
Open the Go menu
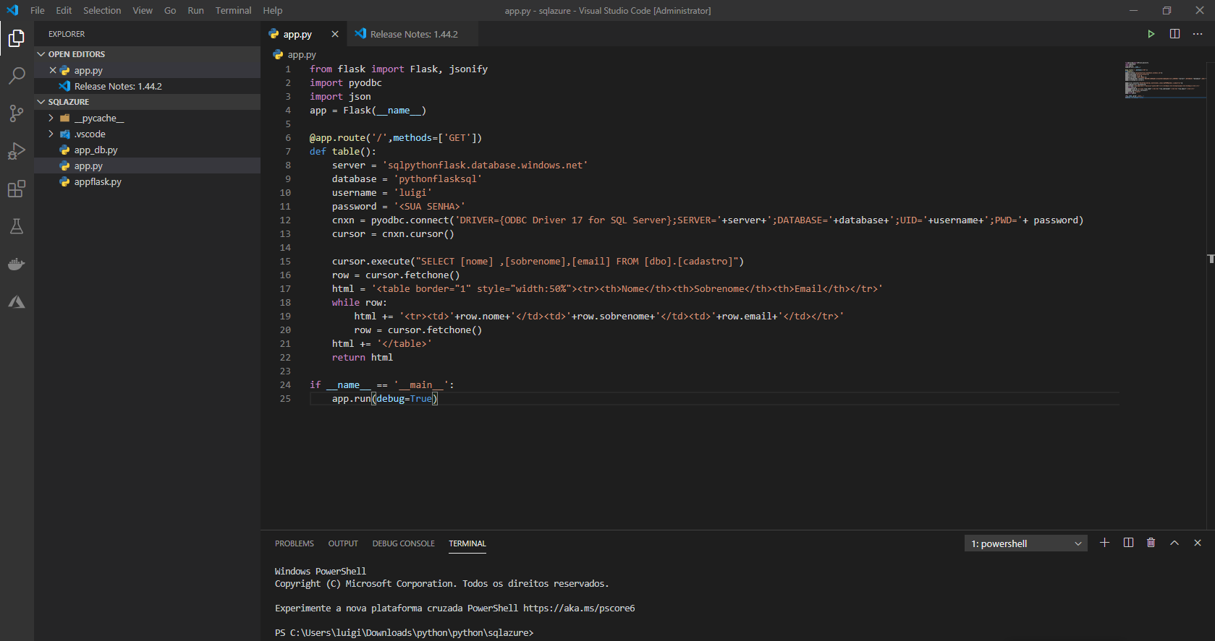pyautogui.click(x=170, y=10)
